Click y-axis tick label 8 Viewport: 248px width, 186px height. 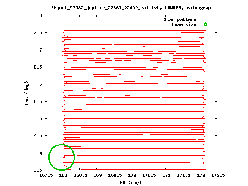pos(41,15)
